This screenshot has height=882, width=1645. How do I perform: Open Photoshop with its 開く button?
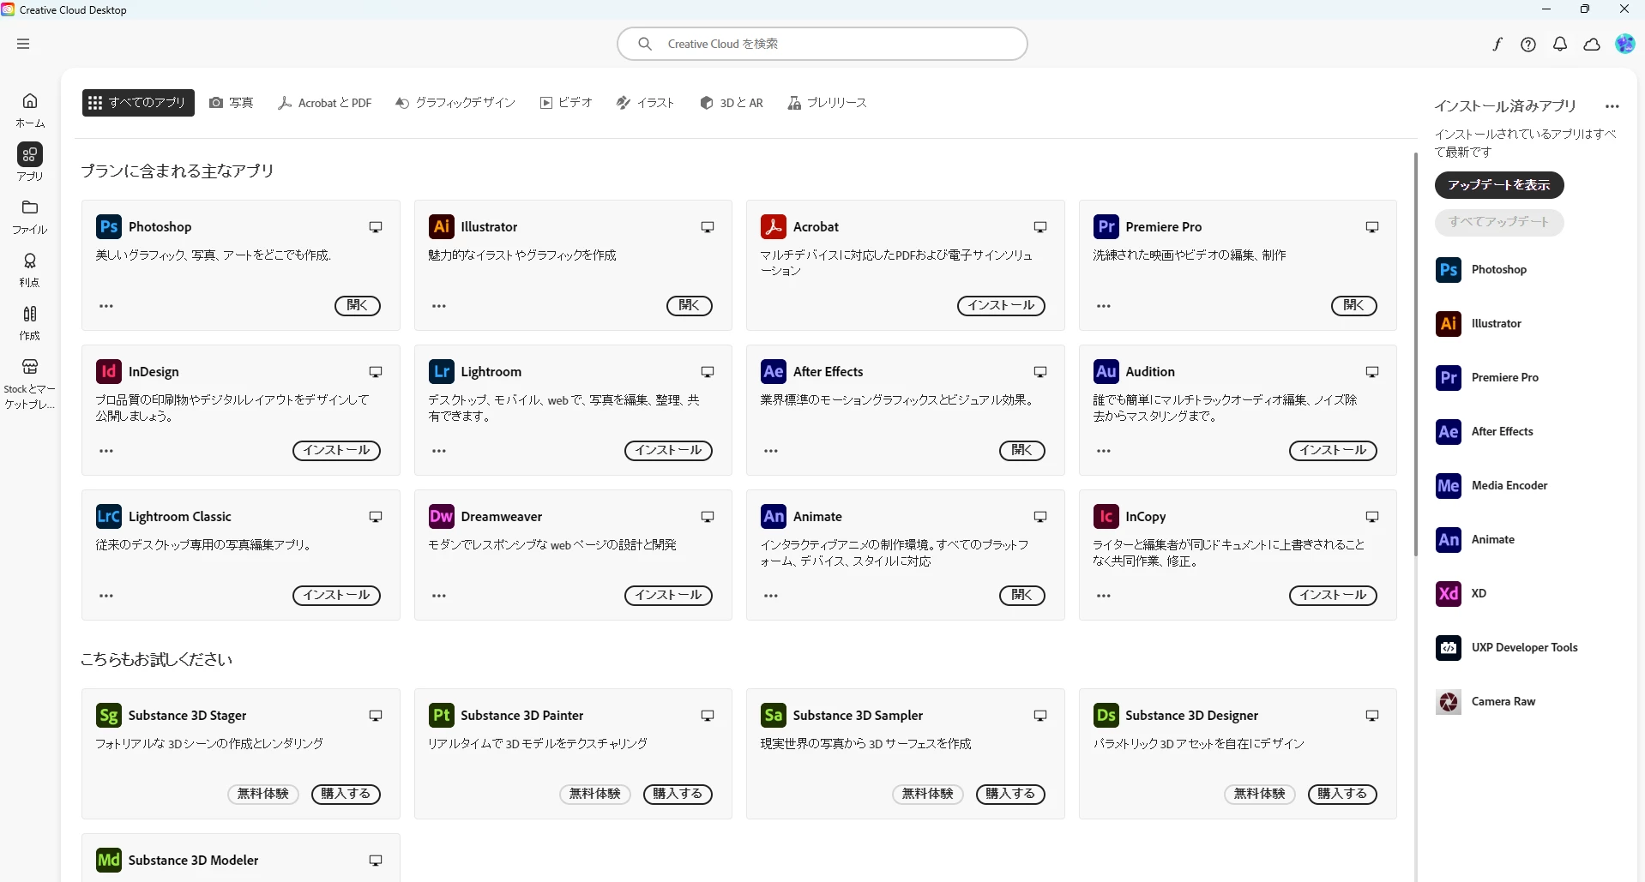(x=358, y=306)
